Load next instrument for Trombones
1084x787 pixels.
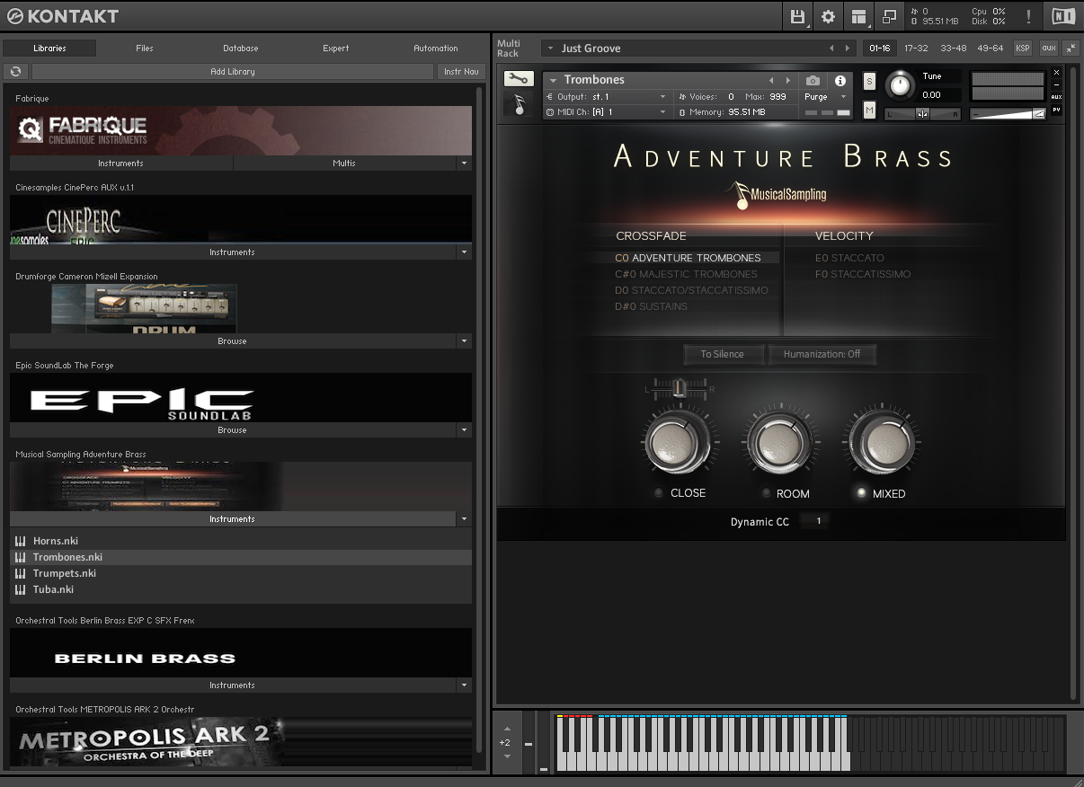coord(788,80)
